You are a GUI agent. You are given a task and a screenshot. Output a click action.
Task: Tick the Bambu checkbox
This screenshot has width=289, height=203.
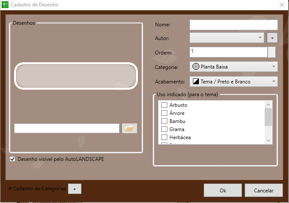164,121
